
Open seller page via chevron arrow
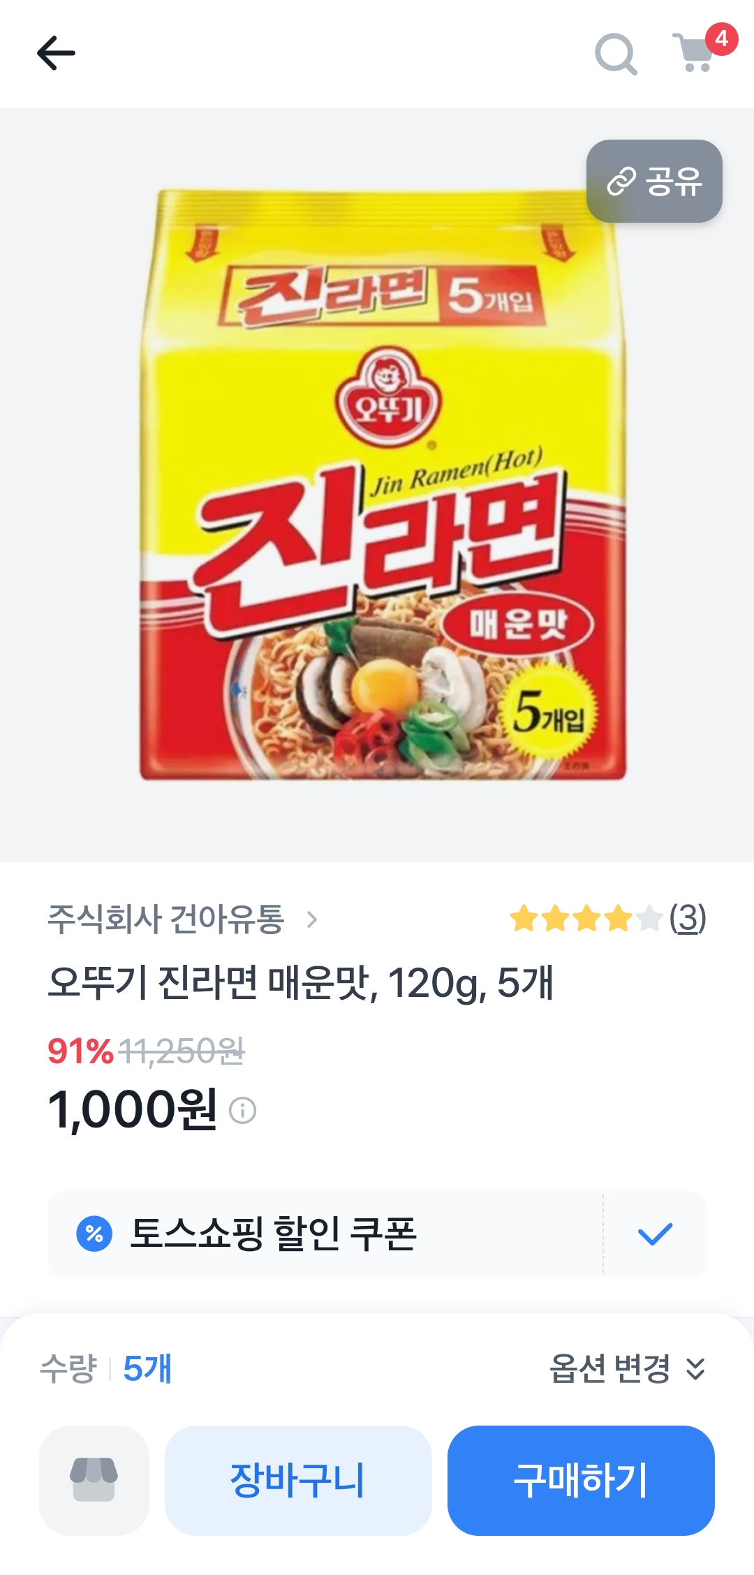click(x=312, y=919)
